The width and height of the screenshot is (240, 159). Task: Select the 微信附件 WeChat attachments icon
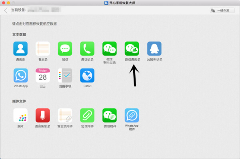110,116
